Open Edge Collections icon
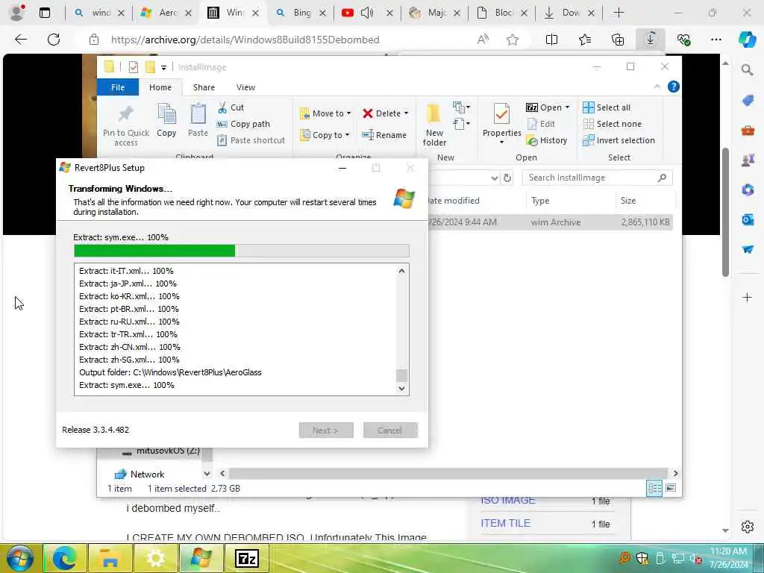Image resolution: width=764 pixels, height=573 pixels. (617, 40)
